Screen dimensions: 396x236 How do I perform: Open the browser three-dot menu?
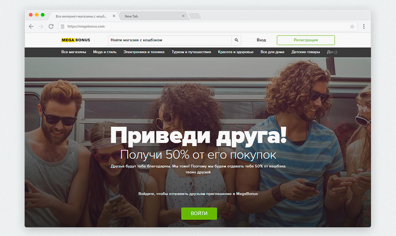tap(364, 27)
